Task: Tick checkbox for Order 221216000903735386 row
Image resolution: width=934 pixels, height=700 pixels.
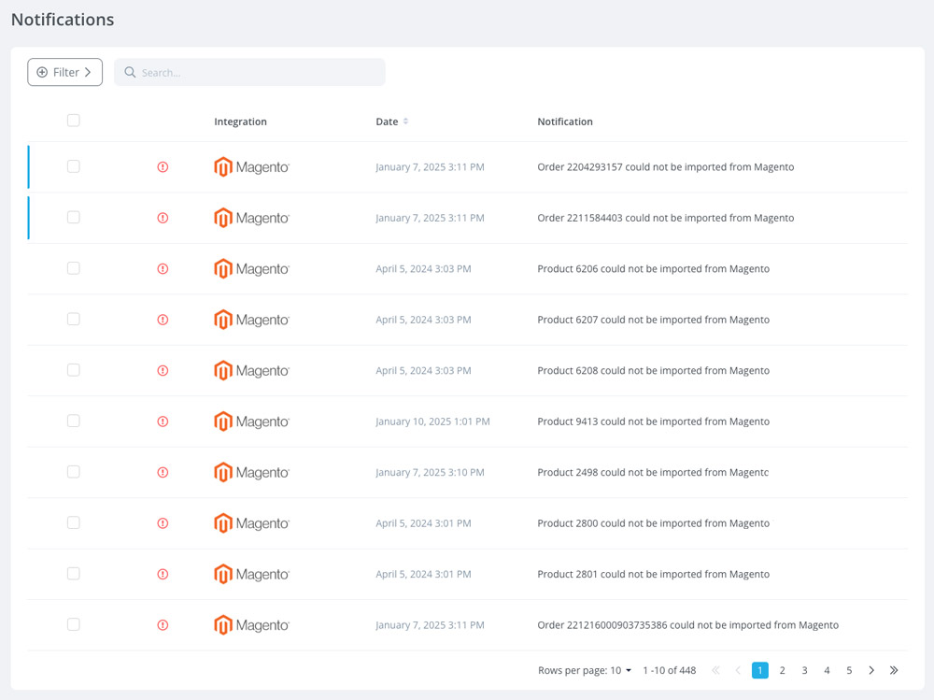Action: 73,624
